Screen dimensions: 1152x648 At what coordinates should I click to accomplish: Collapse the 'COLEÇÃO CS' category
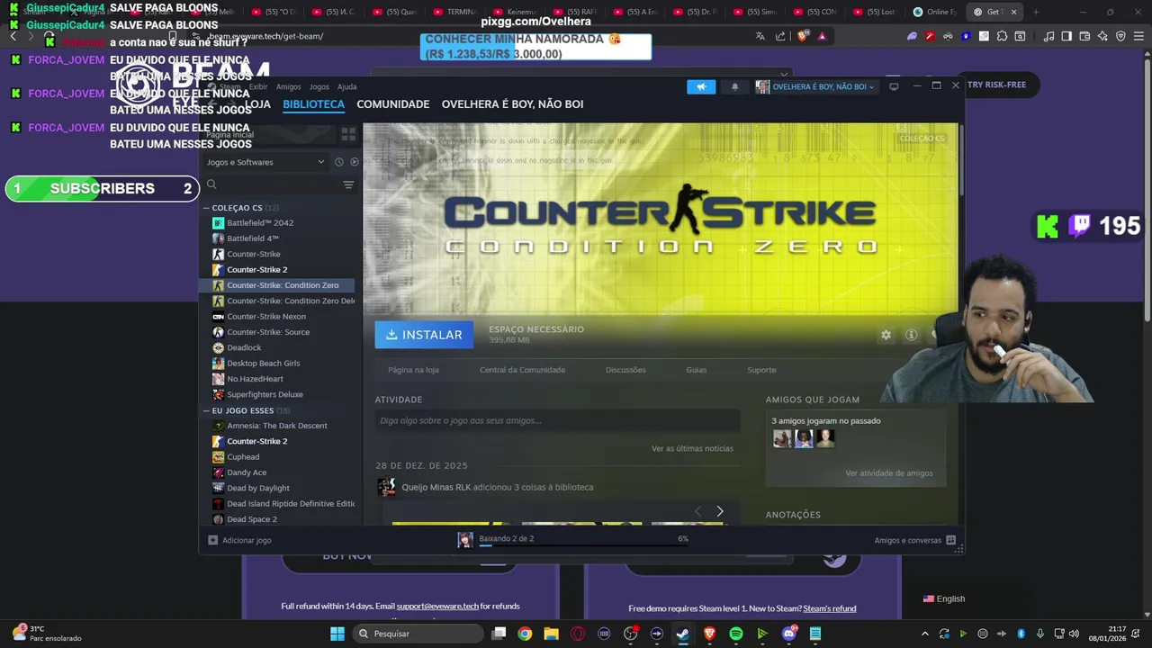(206, 208)
